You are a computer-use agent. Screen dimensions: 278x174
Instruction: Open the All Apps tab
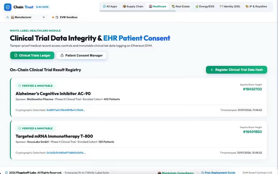[x=110, y=7]
